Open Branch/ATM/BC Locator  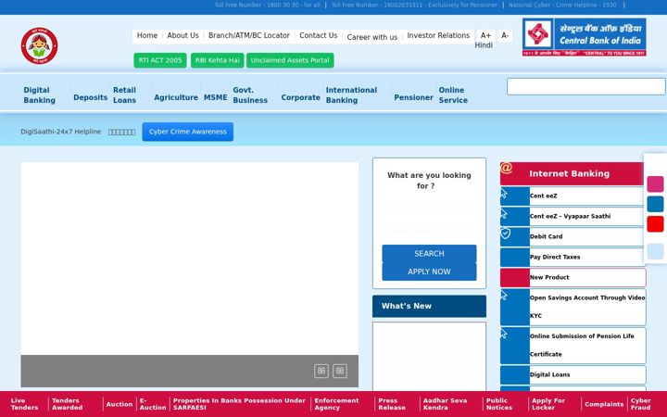pyautogui.click(x=249, y=35)
